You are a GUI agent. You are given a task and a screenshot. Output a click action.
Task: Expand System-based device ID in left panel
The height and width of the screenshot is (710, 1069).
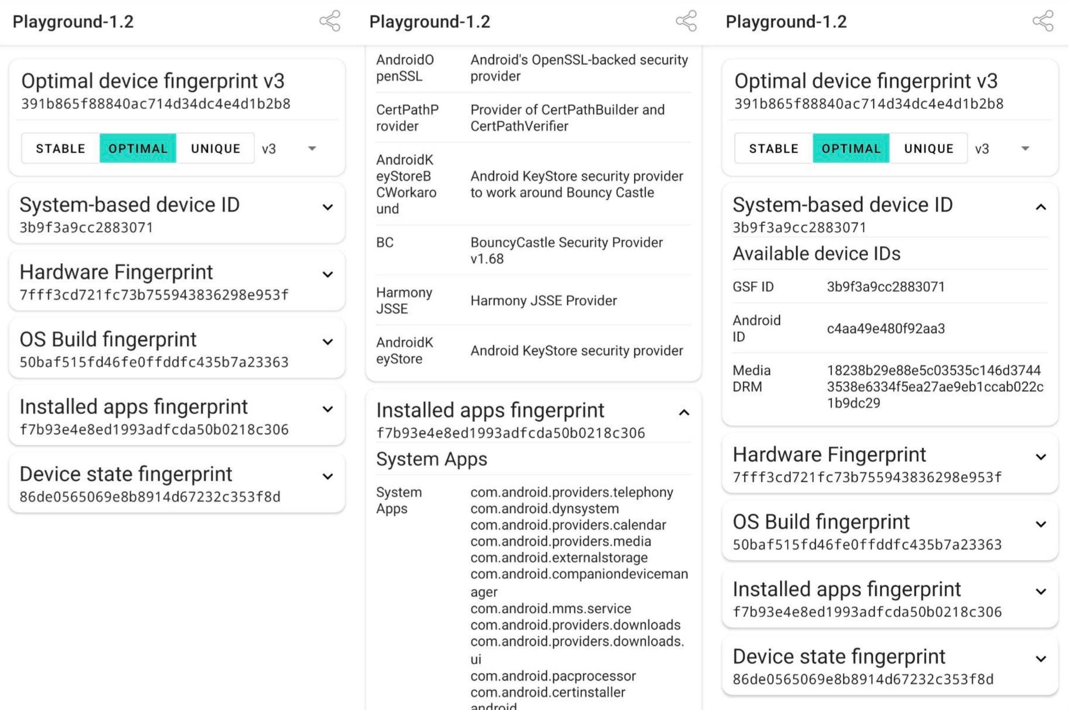coord(328,207)
